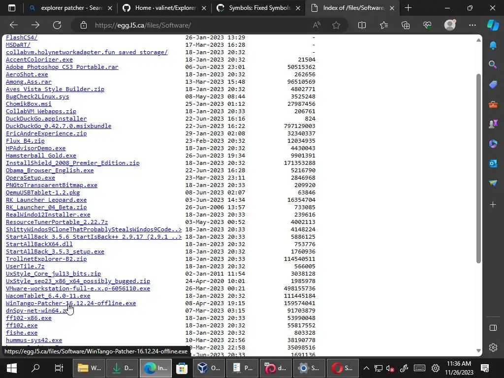This screenshot has height=378, width=504.
Task: Open sidebar search
Action: click(493, 64)
